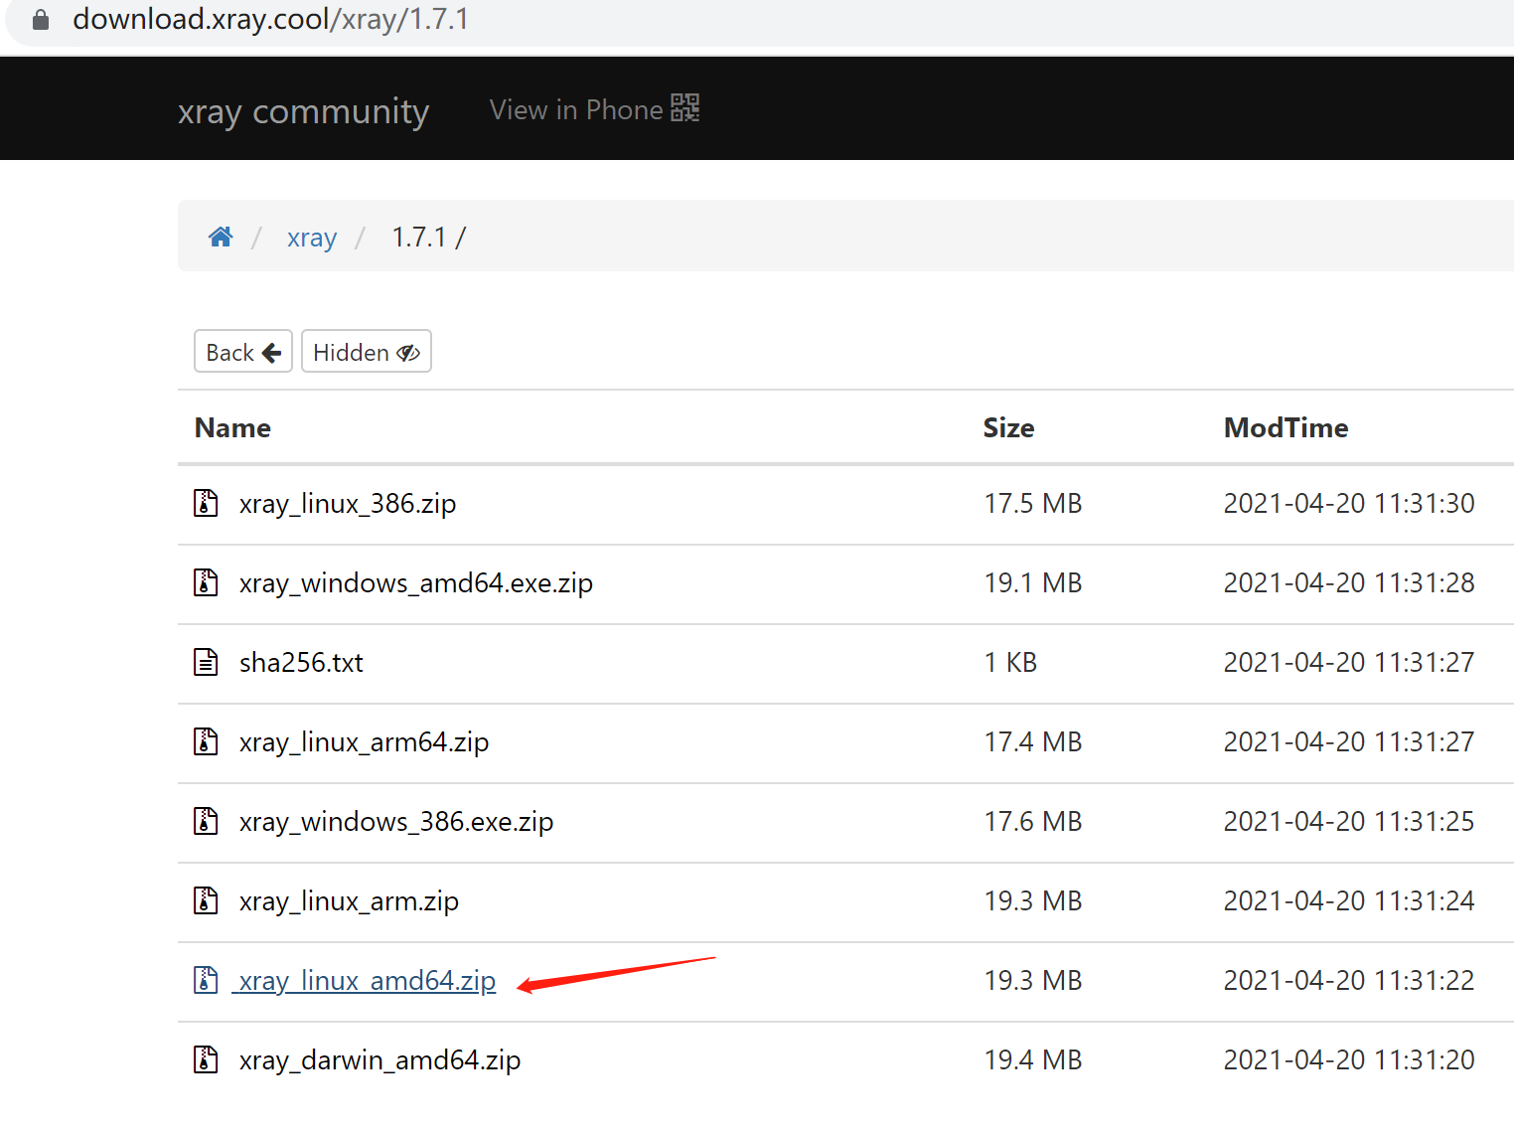Go to the xray breadcrumb folder
The image size is (1514, 1133).
pyautogui.click(x=312, y=238)
